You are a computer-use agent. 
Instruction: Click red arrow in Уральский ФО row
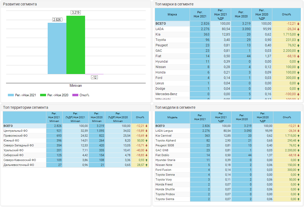(147, 150)
